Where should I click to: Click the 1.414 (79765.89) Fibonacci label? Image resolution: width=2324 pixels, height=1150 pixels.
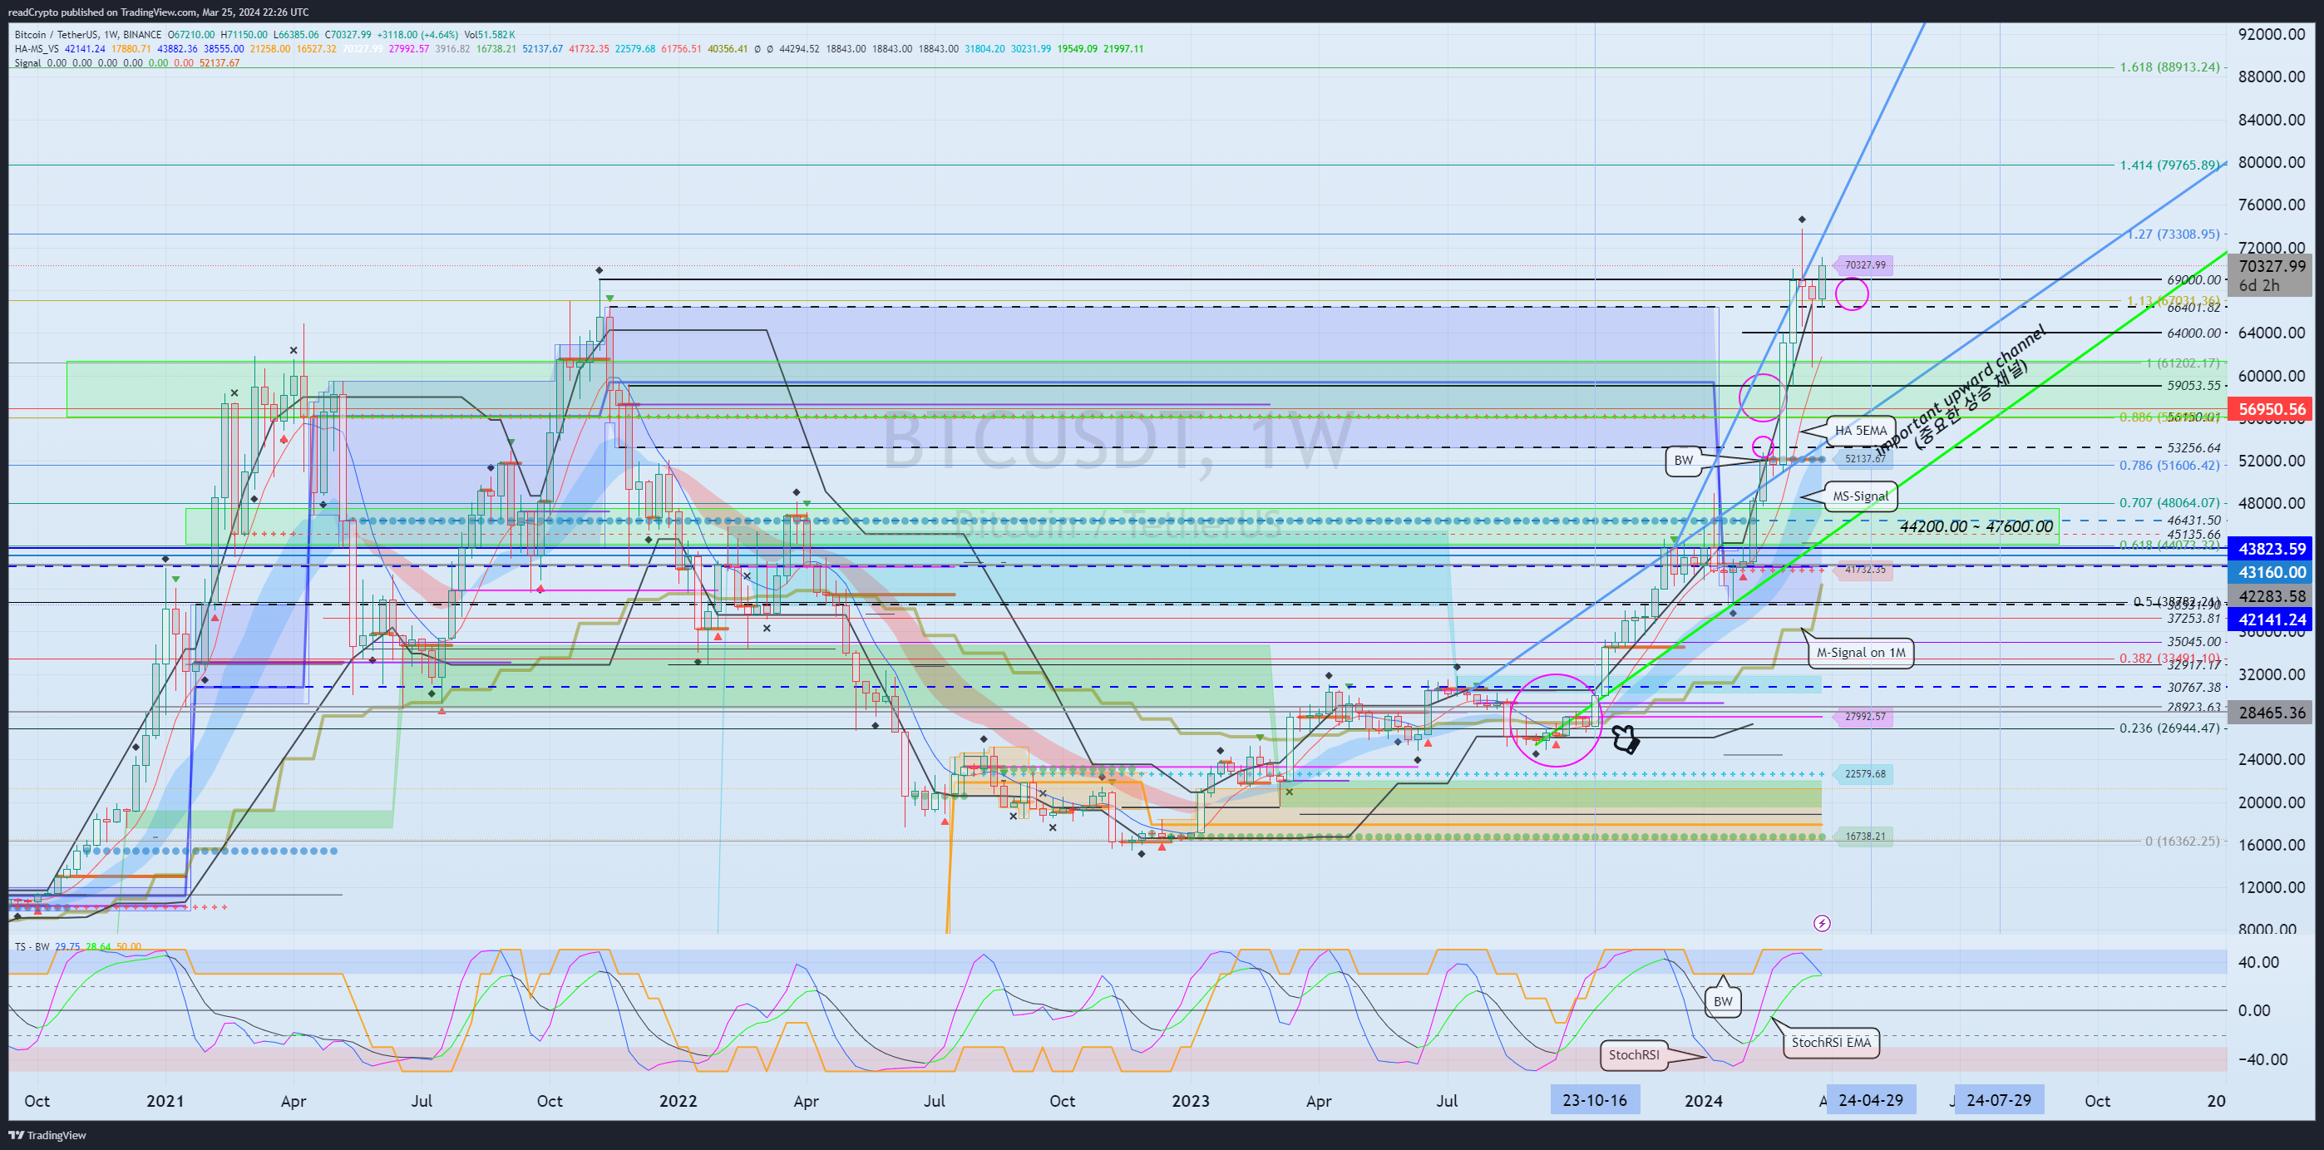(2169, 165)
